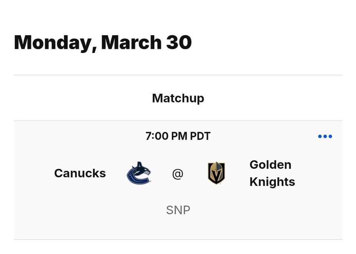
Task: Click the divider line under Matchup header
Action: point(178,121)
